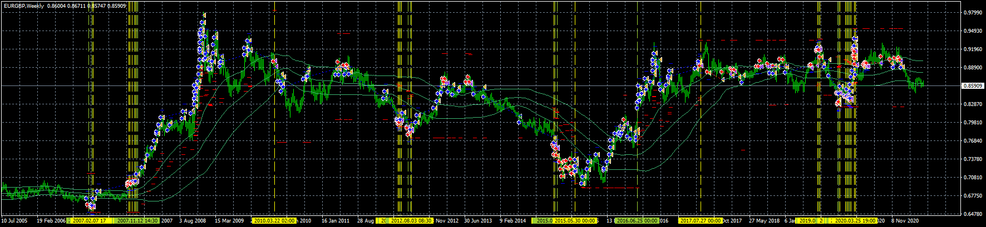Click the 0.79810 price scale value

pyautogui.click(x=973, y=122)
